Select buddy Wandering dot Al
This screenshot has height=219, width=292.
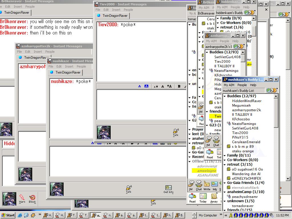click(x=246, y=174)
